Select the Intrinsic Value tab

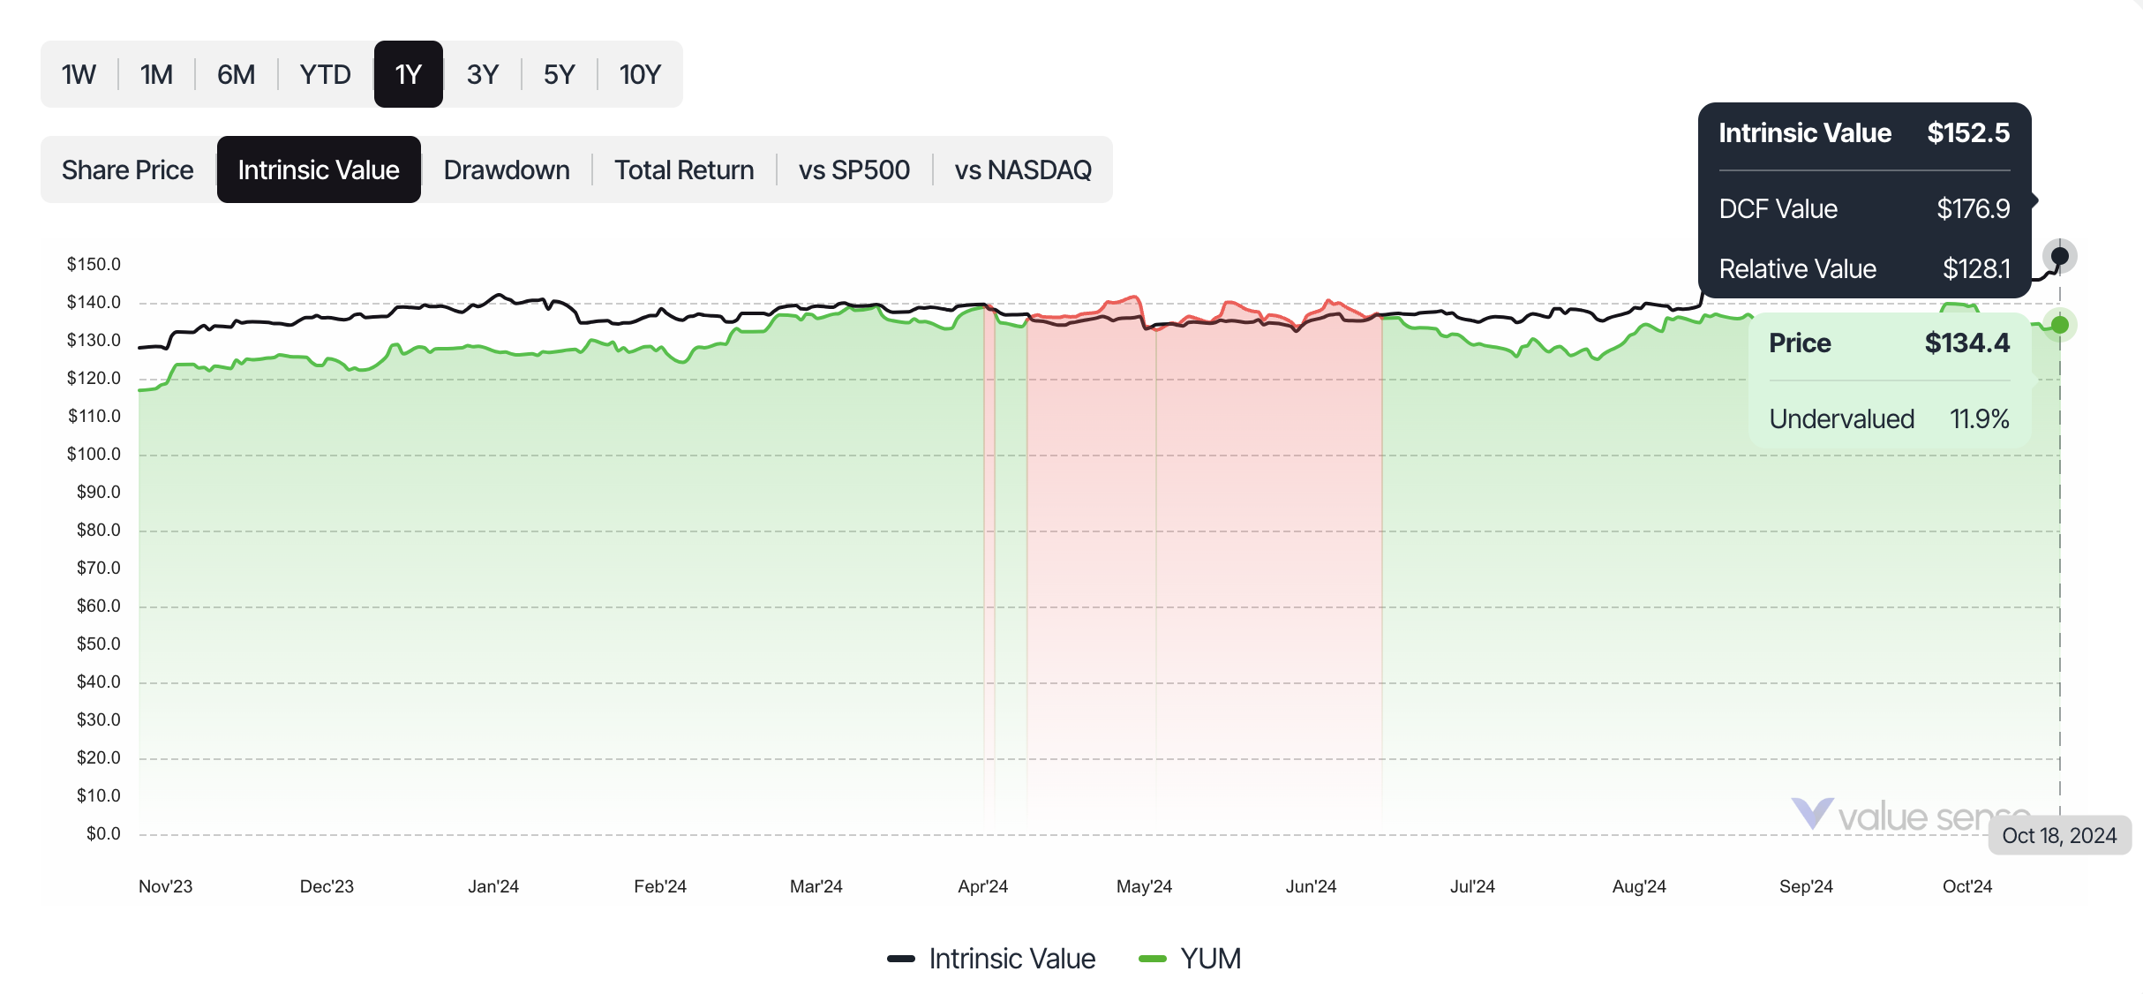click(319, 169)
